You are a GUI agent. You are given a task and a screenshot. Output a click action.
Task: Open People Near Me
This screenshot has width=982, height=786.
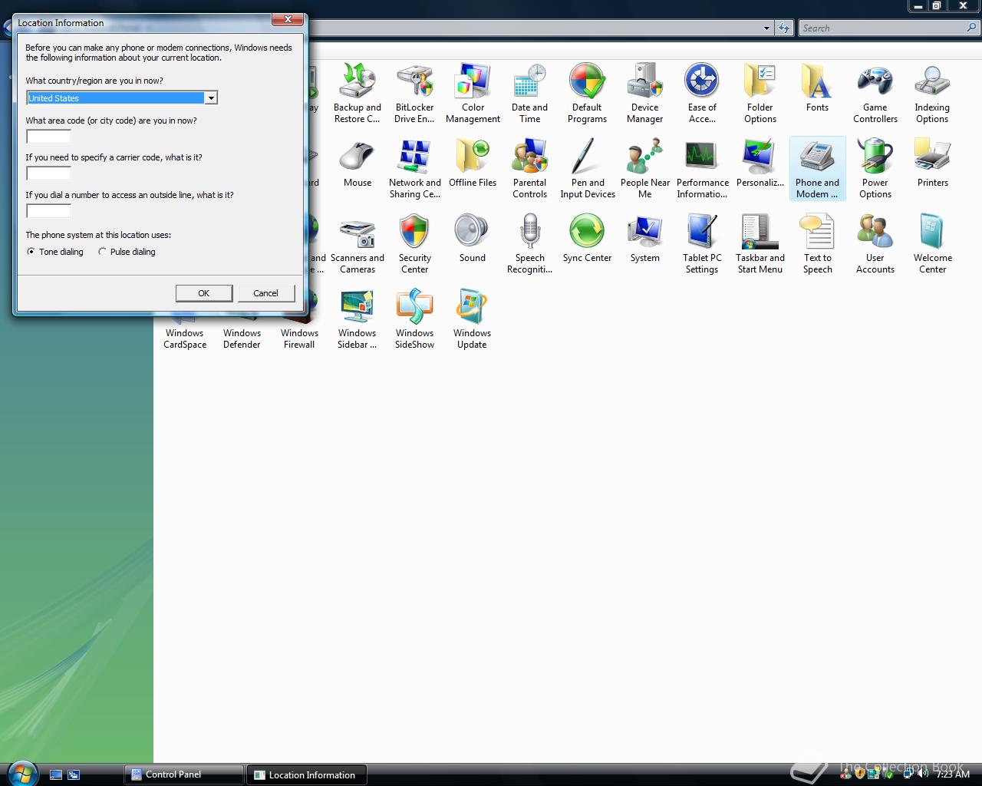tap(644, 169)
